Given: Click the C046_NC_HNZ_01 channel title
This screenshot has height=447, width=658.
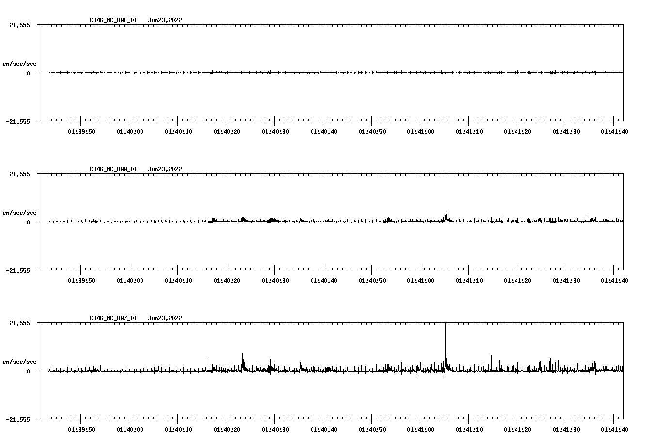Looking at the screenshot, I should (x=113, y=318).
